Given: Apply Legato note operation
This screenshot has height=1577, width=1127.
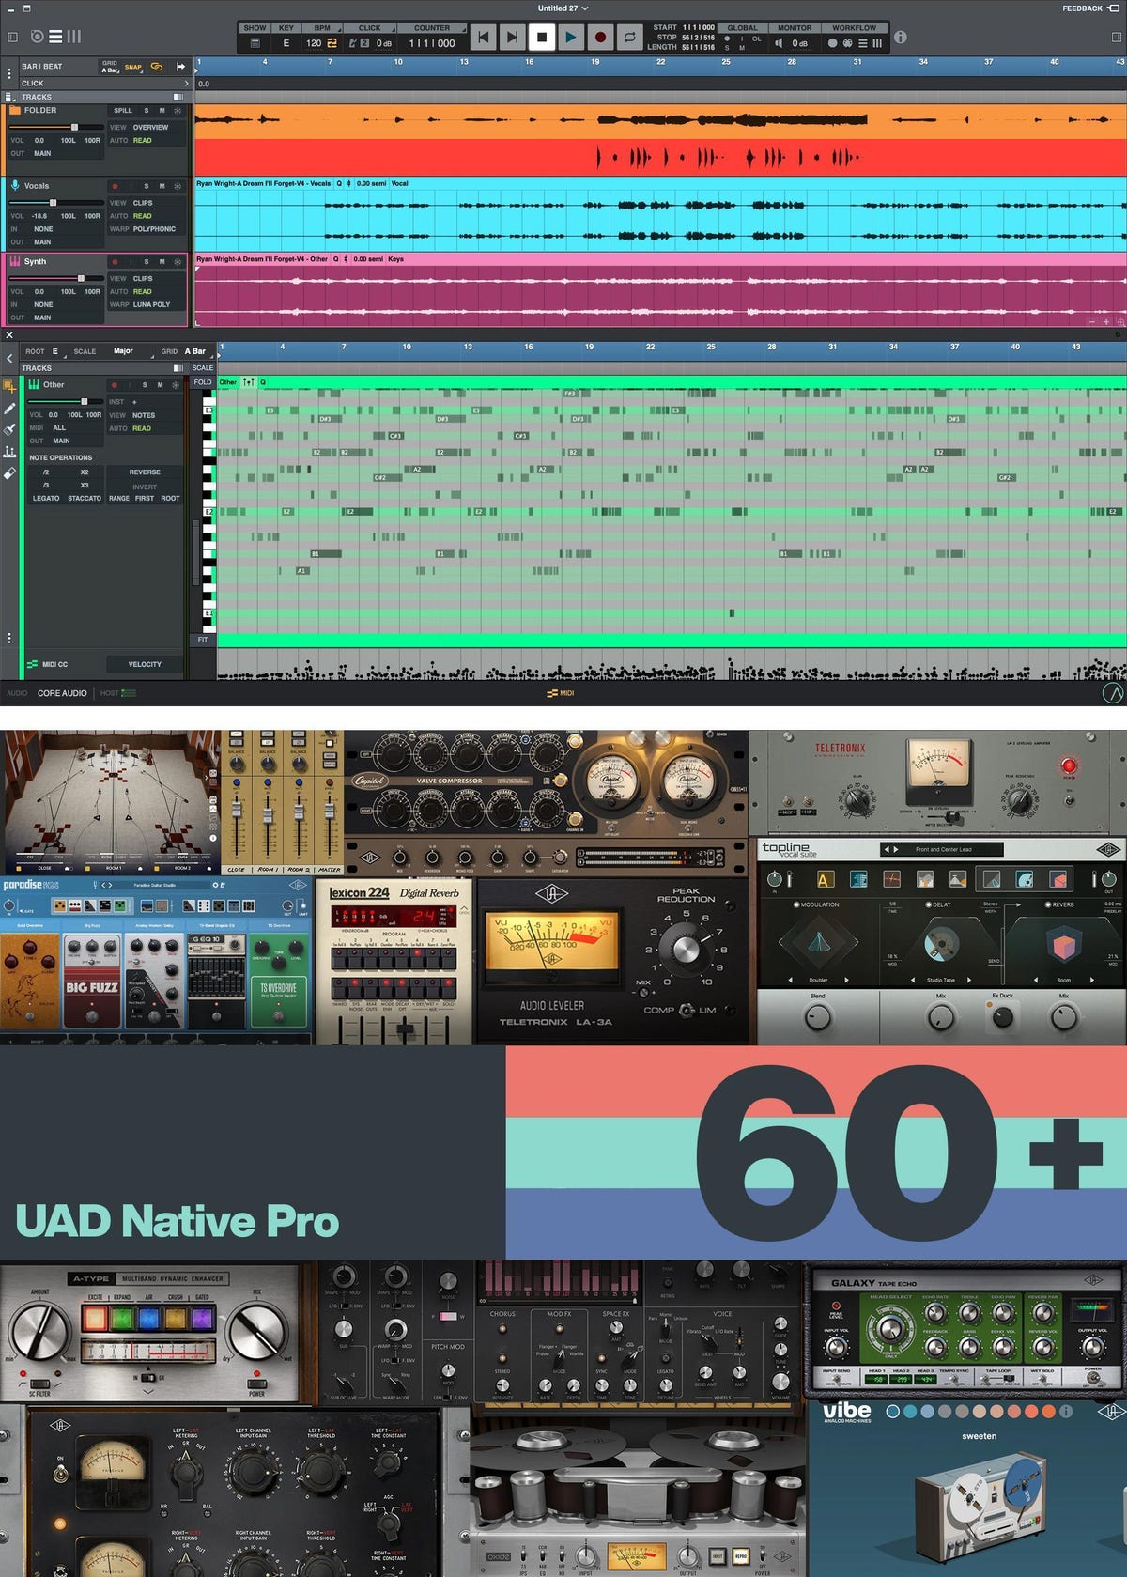Looking at the screenshot, I should coord(46,499).
